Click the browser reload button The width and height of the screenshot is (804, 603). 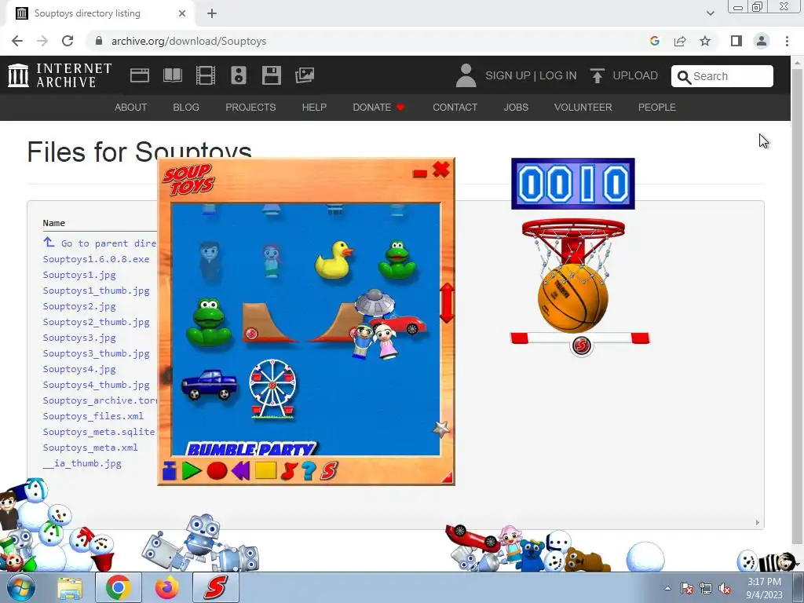[x=68, y=41]
